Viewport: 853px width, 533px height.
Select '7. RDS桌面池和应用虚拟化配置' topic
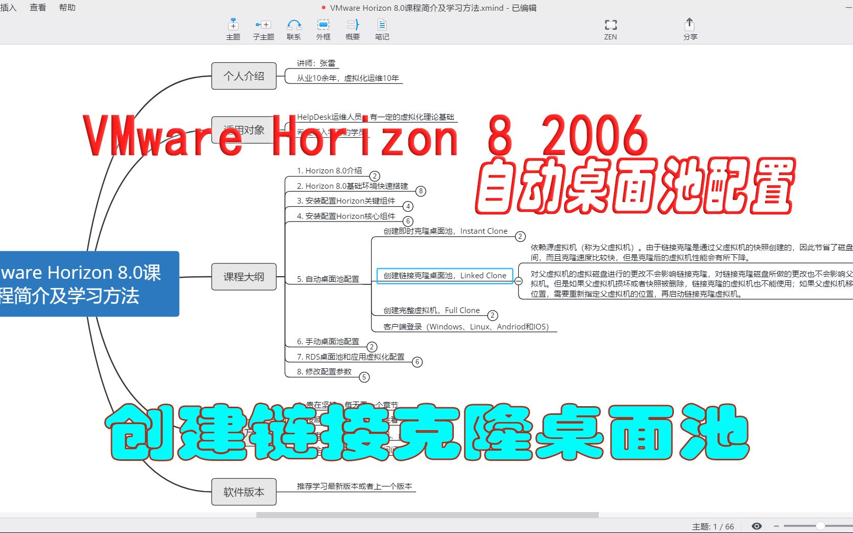click(351, 357)
